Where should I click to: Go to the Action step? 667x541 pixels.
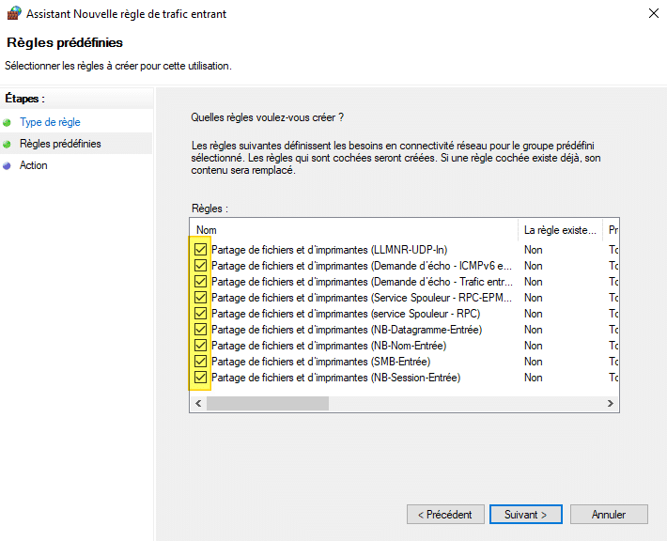(x=34, y=165)
